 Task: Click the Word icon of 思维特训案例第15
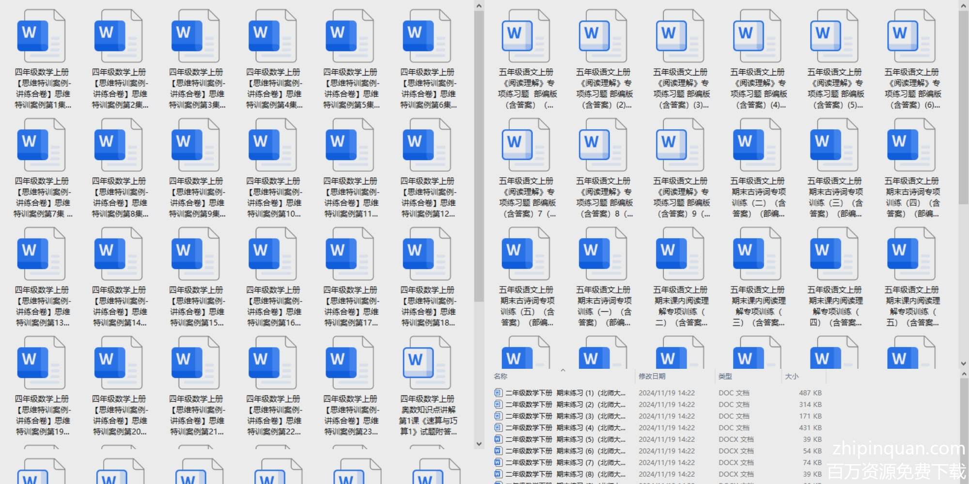(195, 254)
